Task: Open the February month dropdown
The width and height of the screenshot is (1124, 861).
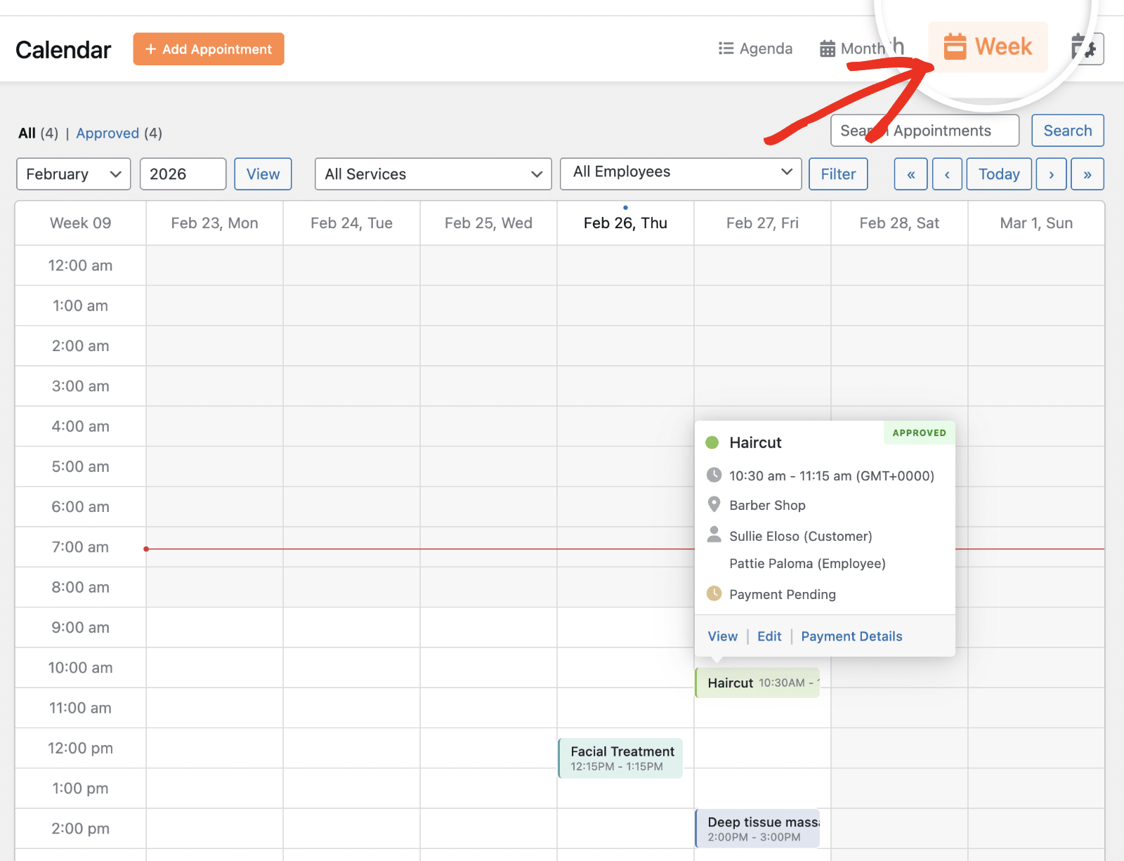Action: [x=73, y=174]
